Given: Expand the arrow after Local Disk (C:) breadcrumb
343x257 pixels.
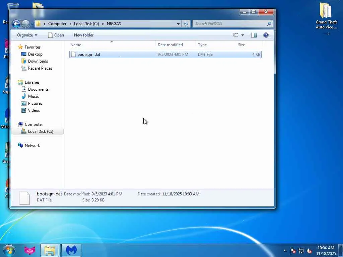Looking at the screenshot, I should [103, 24].
